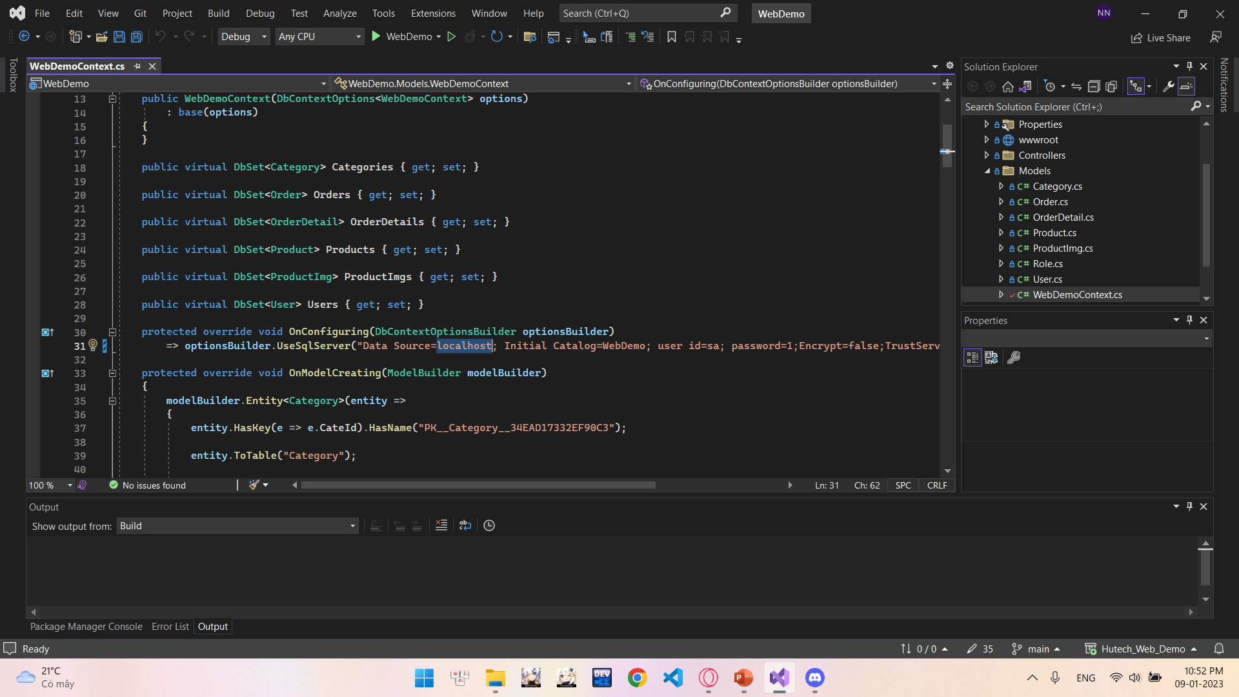
Task: Click the Live Share button
Action: pyautogui.click(x=1160, y=37)
